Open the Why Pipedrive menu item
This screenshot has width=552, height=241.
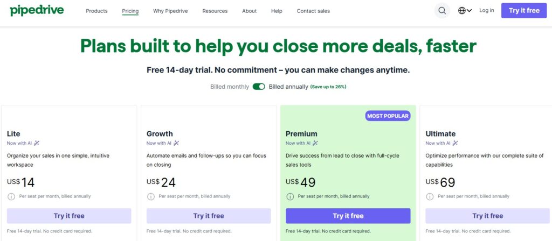(170, 11)
